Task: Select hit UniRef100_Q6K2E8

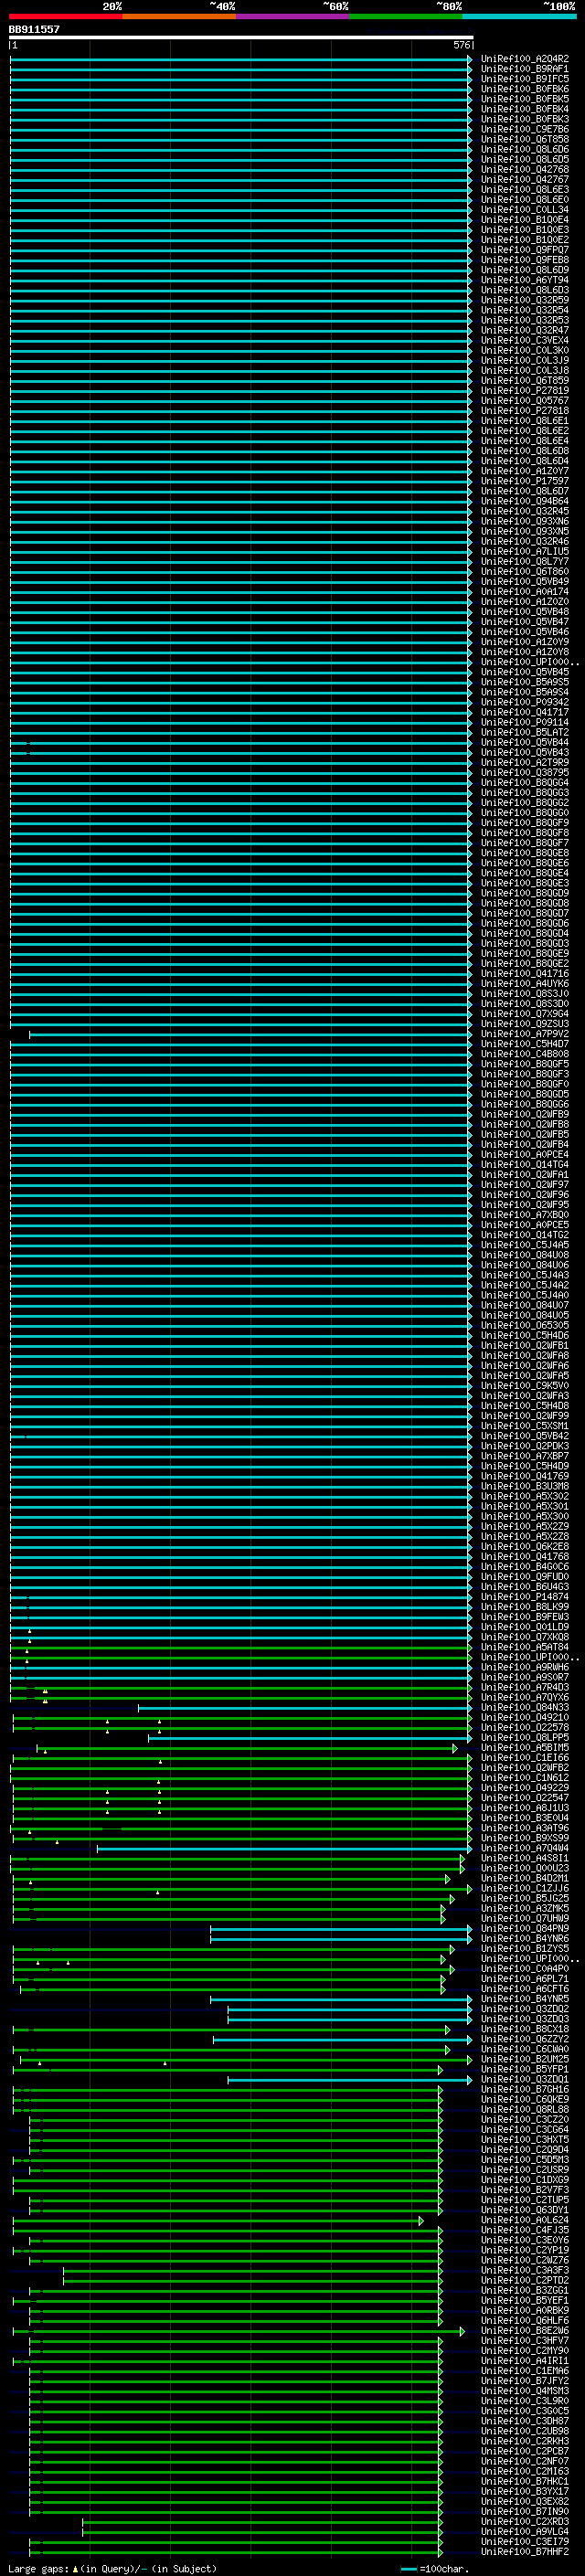Action: (525, 1547)
